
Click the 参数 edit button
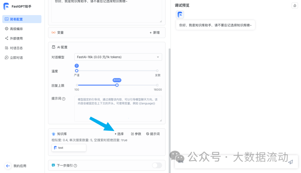[136, 134]
